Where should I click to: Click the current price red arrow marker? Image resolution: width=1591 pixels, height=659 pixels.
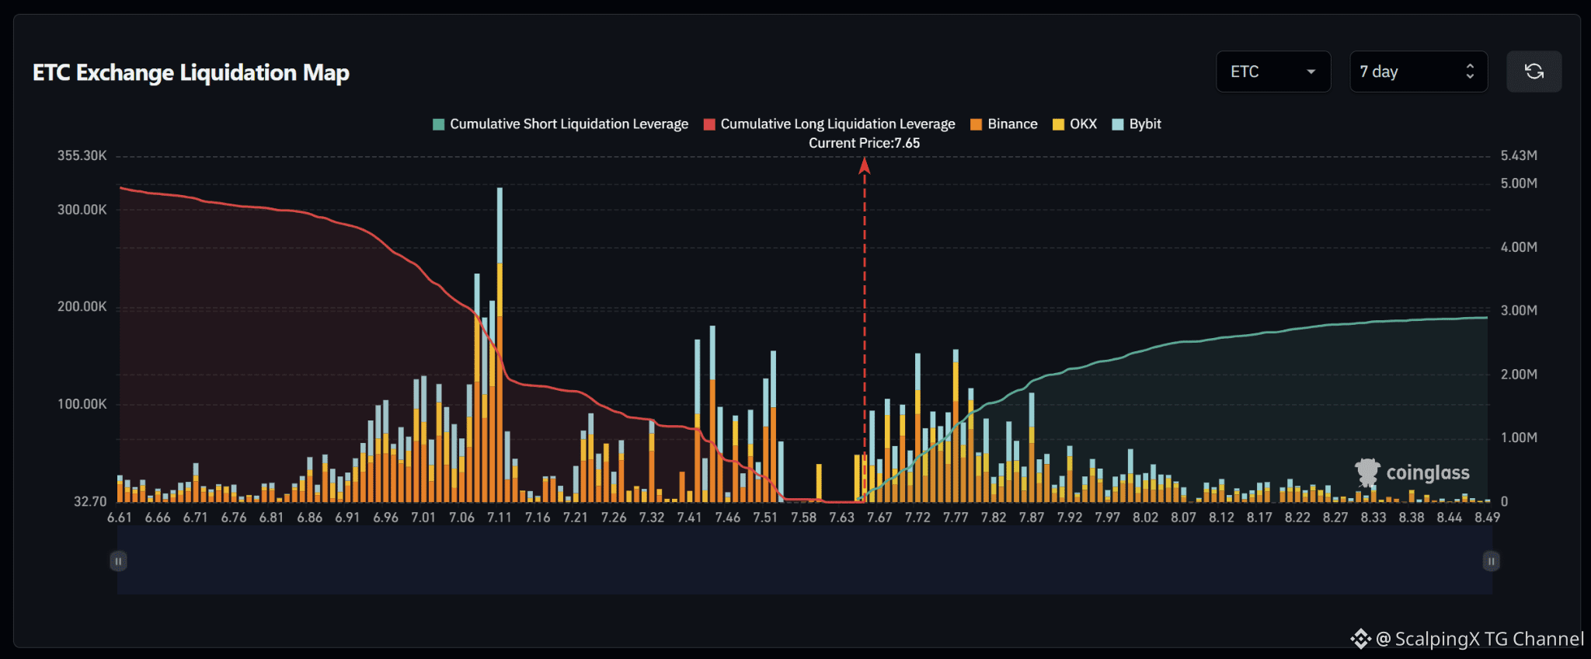point(864,166)
